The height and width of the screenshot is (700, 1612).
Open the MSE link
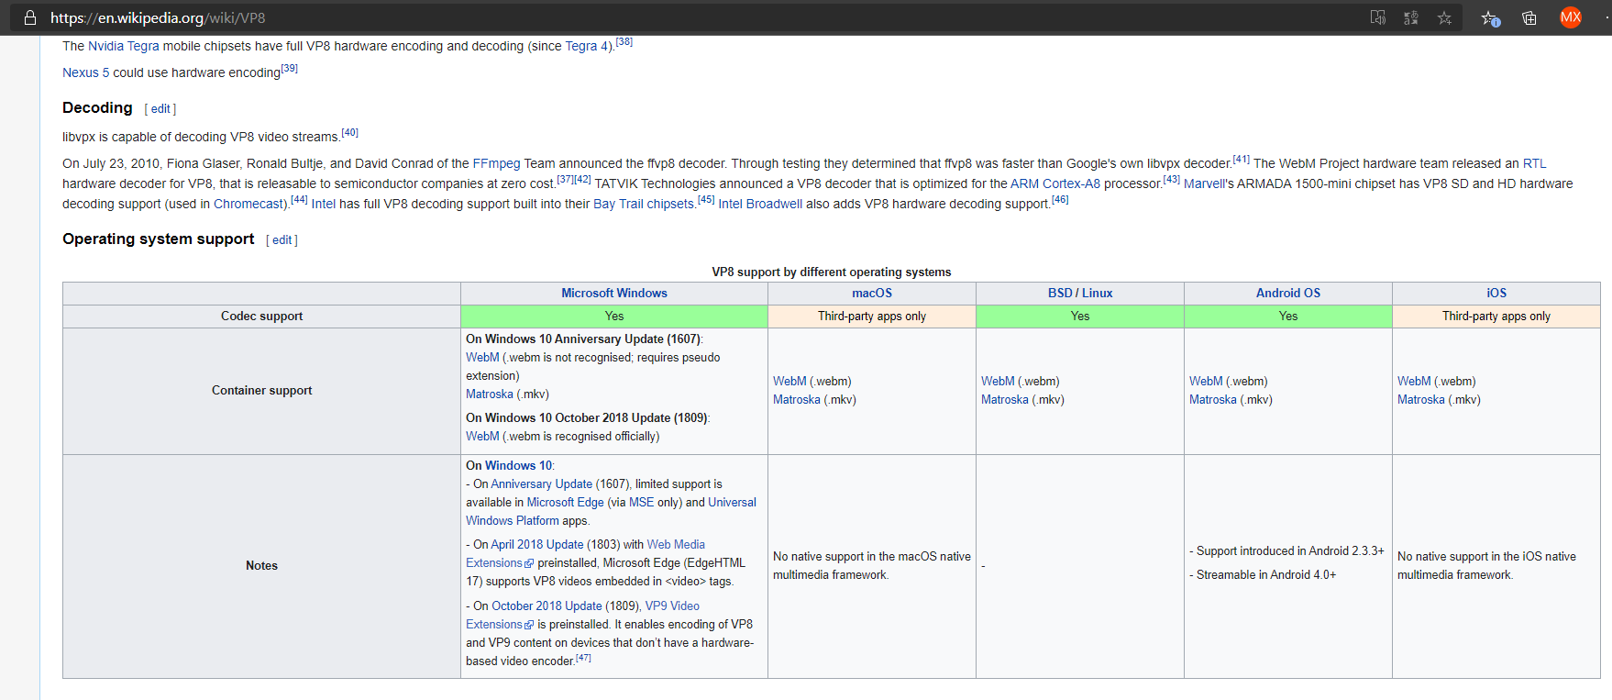point(642,503)
